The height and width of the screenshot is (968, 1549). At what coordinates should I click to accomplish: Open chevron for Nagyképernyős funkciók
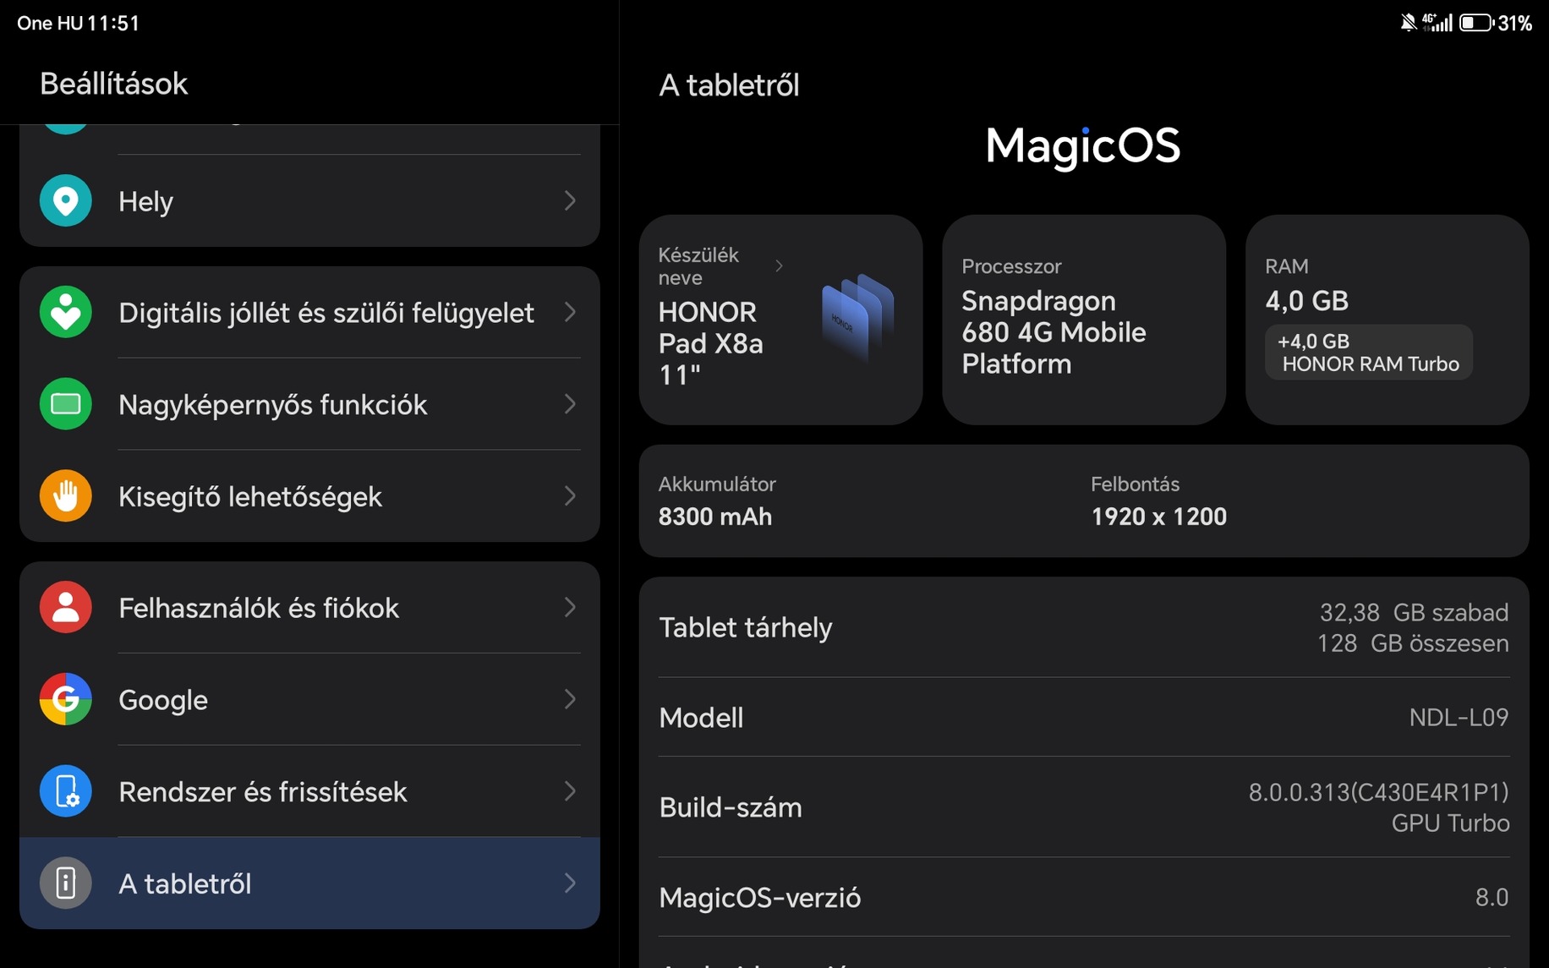tap(570, 404)
